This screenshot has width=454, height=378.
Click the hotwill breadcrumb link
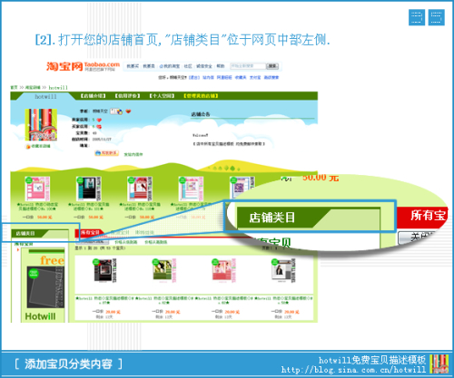pyautogui.click(x=58, y=88)
